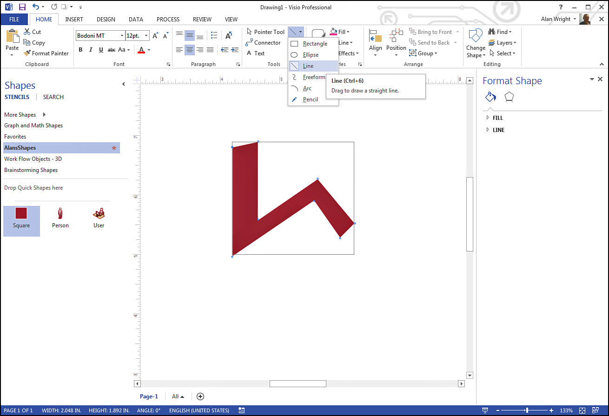Click the Change Shape icon
The image size is (609, 416).
point(476,36)
